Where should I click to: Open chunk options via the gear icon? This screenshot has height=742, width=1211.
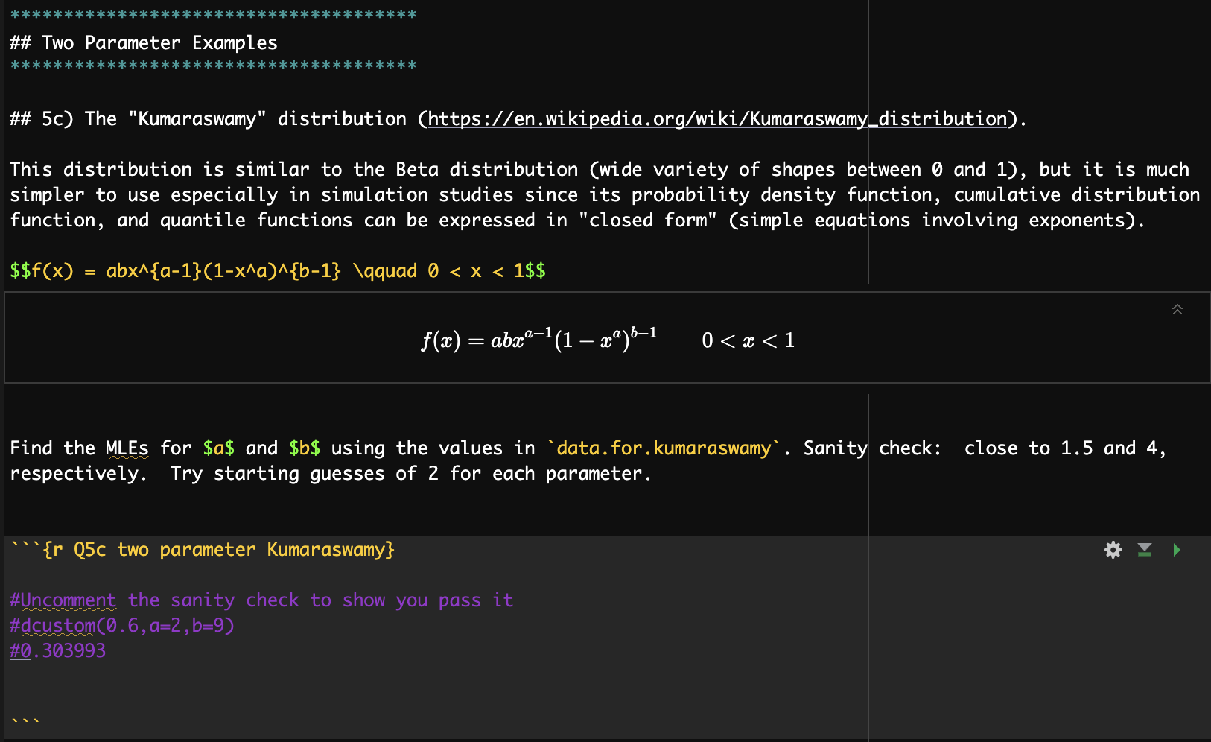(1113, 550)
